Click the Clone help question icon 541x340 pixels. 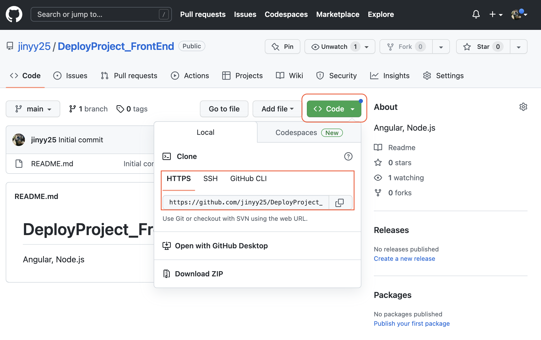[x=348, y=156]
